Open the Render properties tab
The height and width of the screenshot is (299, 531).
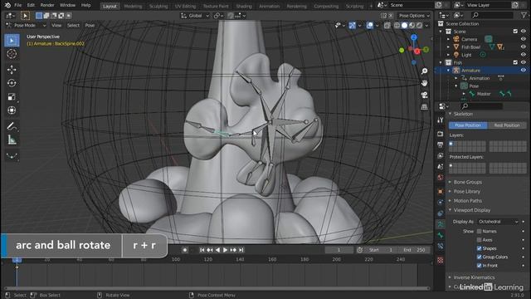point(441,134)
